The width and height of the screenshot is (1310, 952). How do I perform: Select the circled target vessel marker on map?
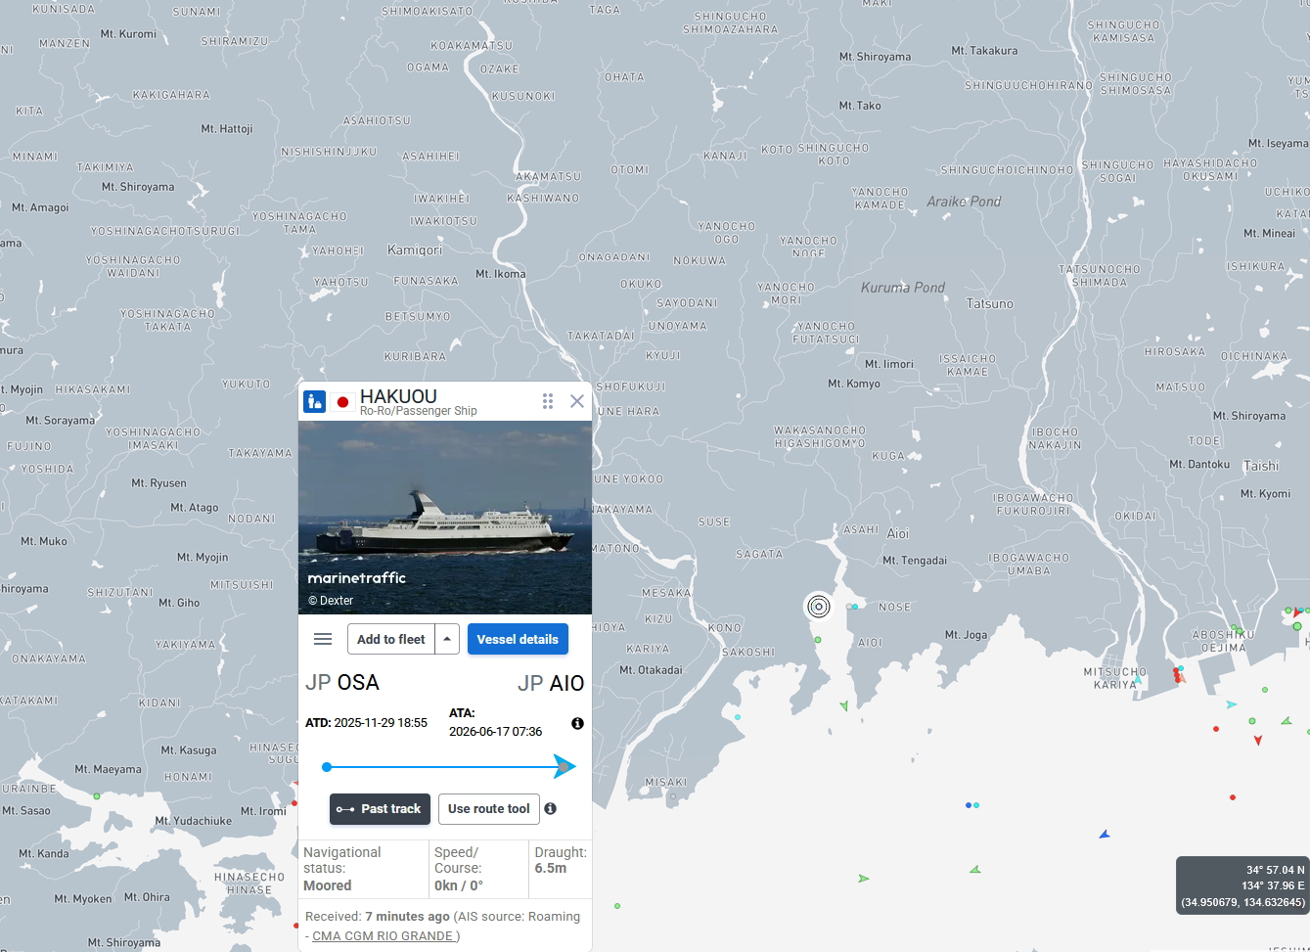(x=819, y=607)
